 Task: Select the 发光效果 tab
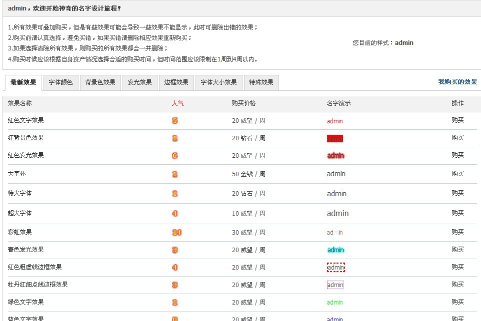click(x=139, y=82)
